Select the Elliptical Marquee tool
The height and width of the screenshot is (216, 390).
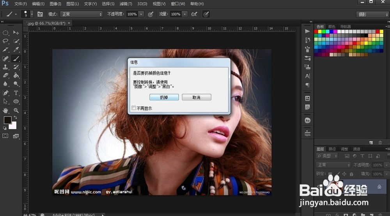[5, 33]
